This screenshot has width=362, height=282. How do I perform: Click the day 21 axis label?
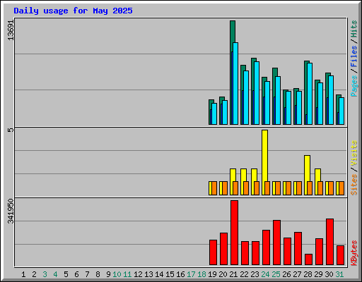coord(233,274)
